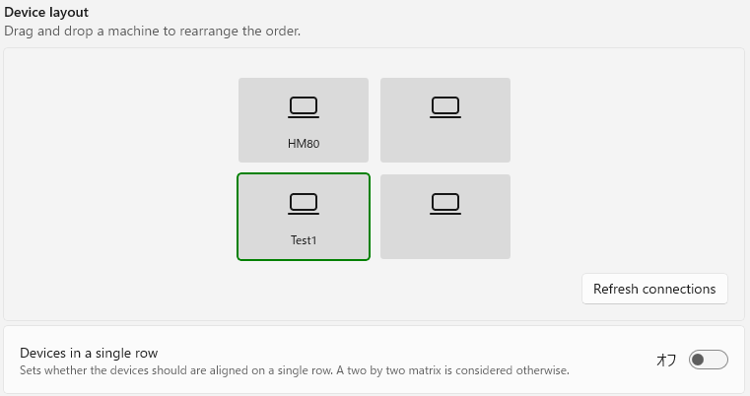750x396 pixels.
Task: Refresh connections to other machines
Action: click(654, 289)
